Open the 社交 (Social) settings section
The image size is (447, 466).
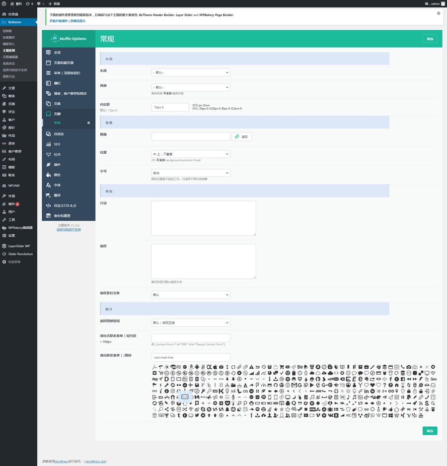pyautogui.click(x=60, y=154)
